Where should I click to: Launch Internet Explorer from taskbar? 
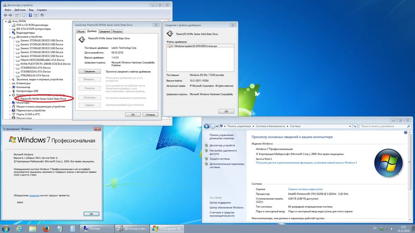pos(19,229)
